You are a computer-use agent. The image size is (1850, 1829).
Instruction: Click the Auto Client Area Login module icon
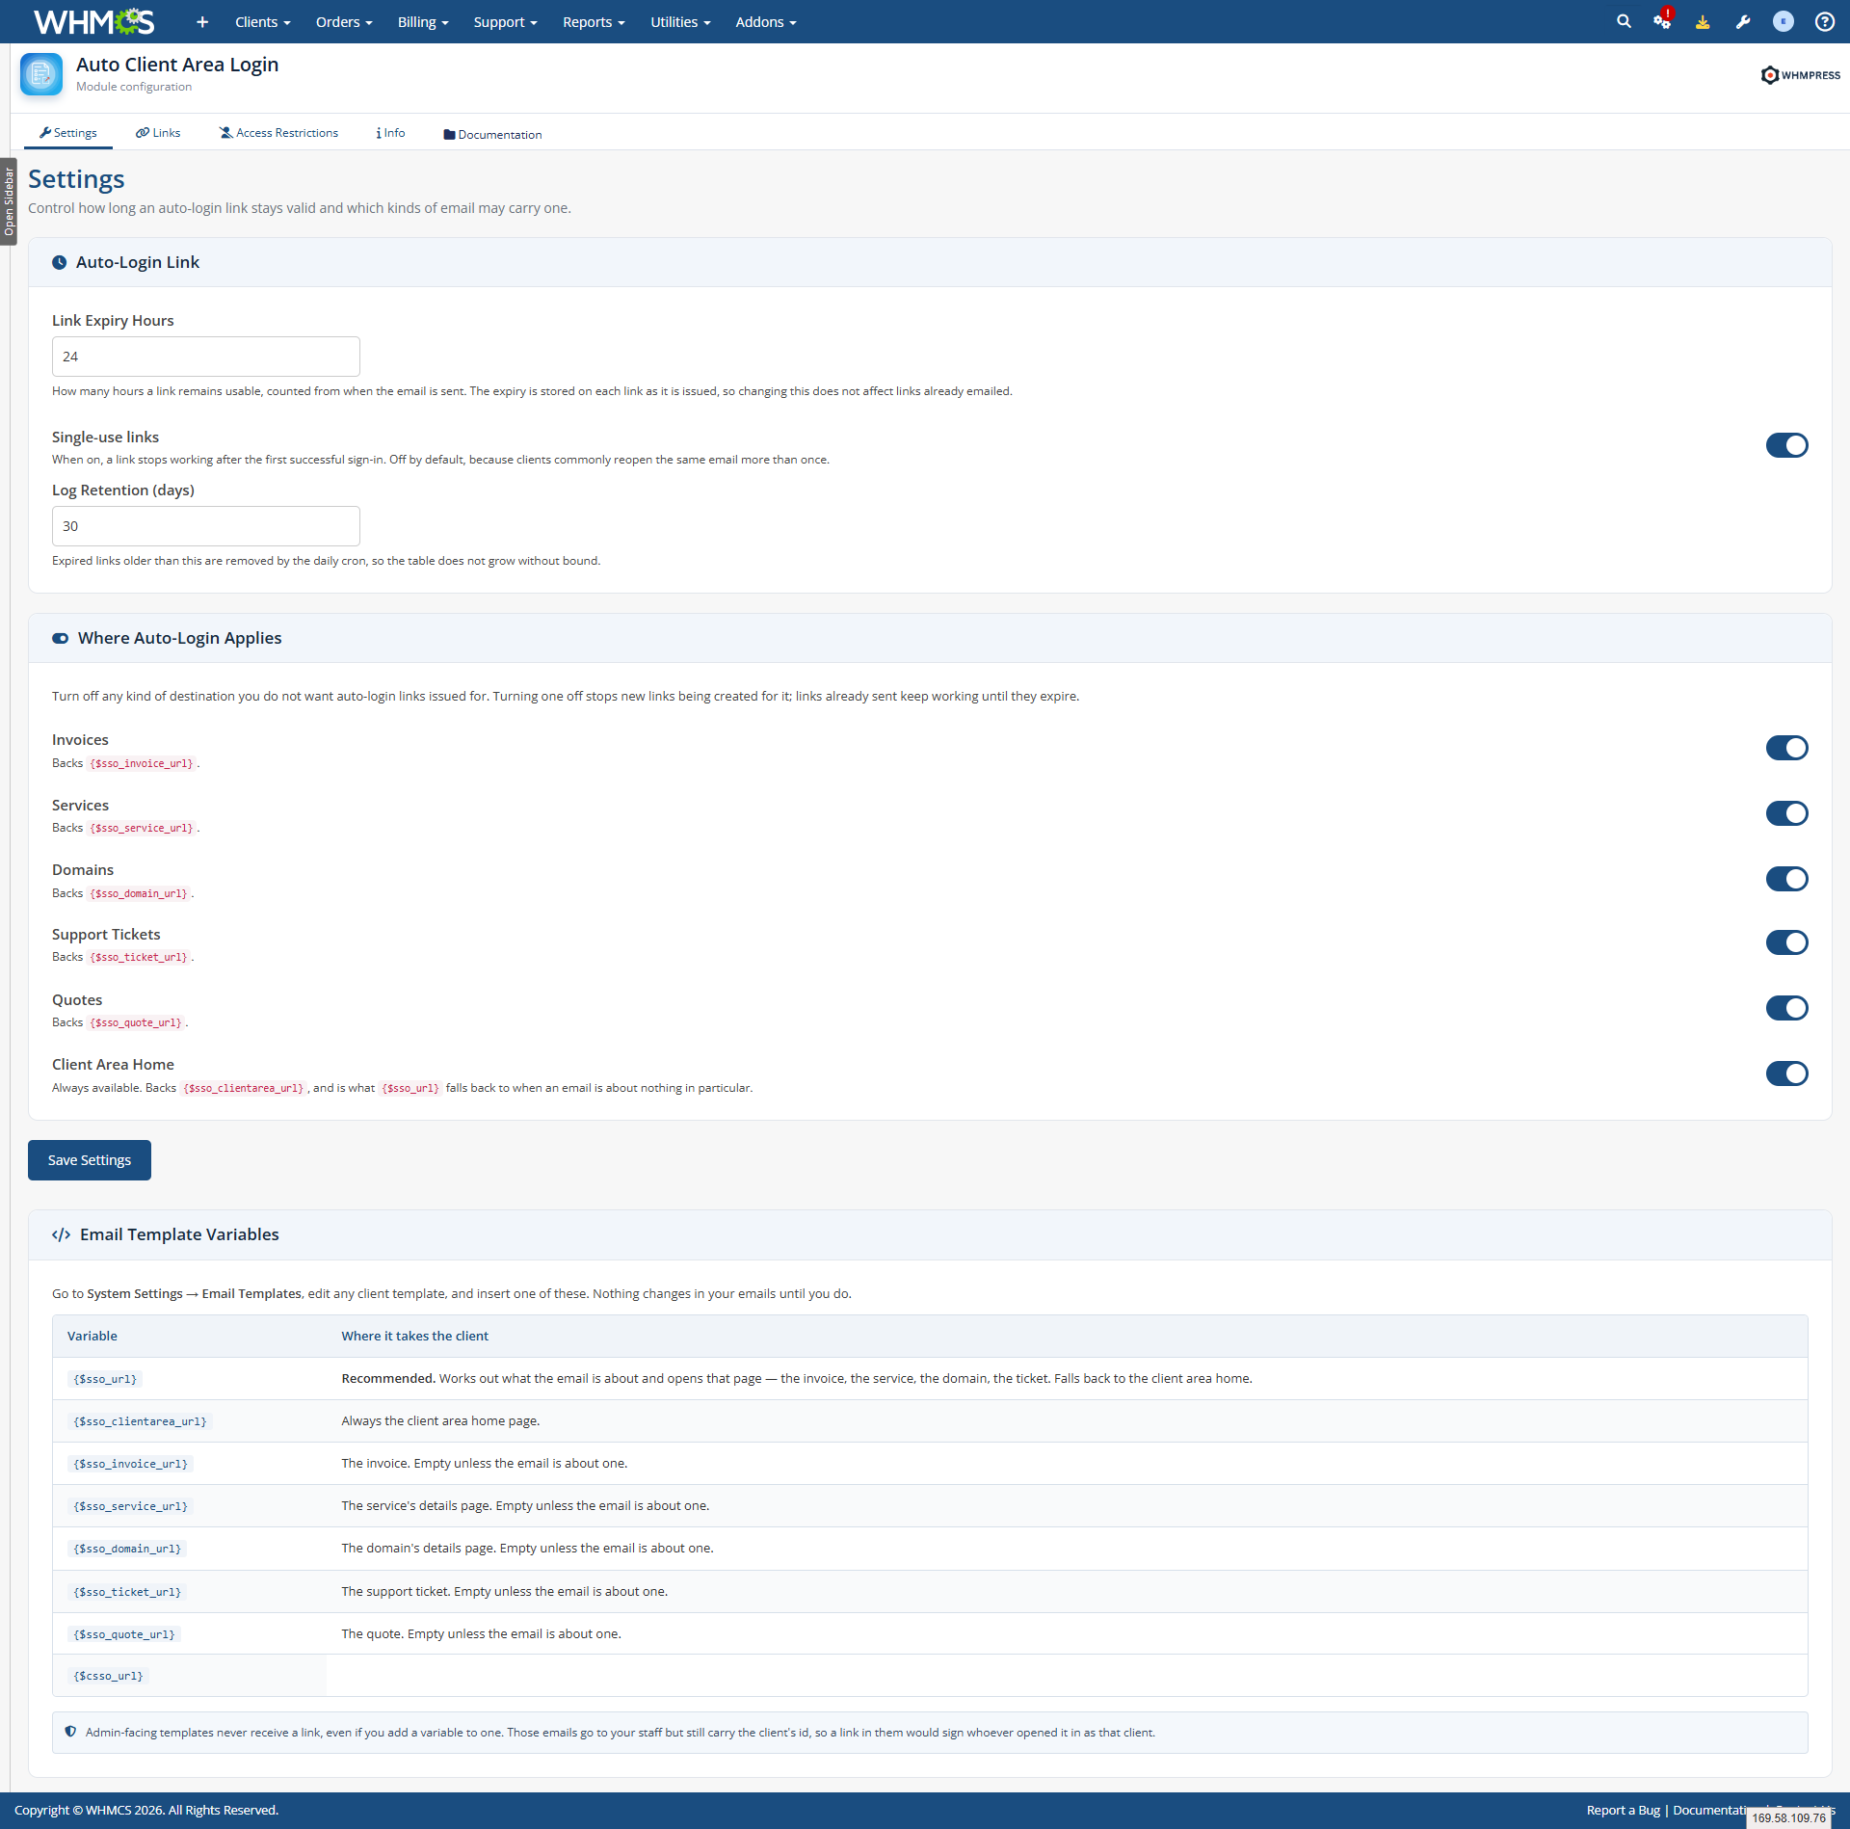pos(41,74)
